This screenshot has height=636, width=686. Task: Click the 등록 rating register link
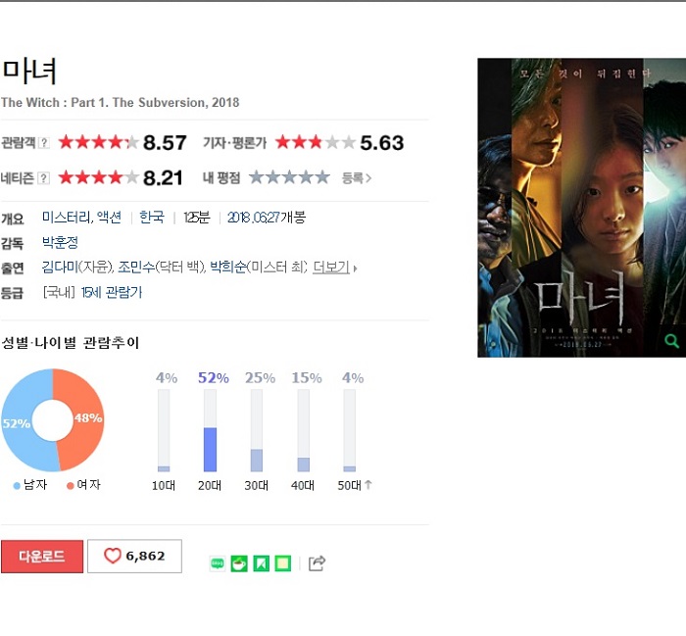pos(357,178)
